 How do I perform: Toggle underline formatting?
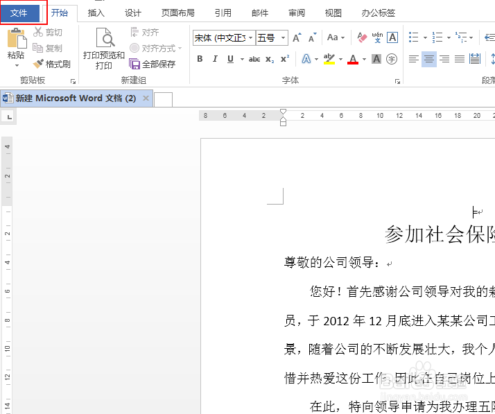pos(230,59)
